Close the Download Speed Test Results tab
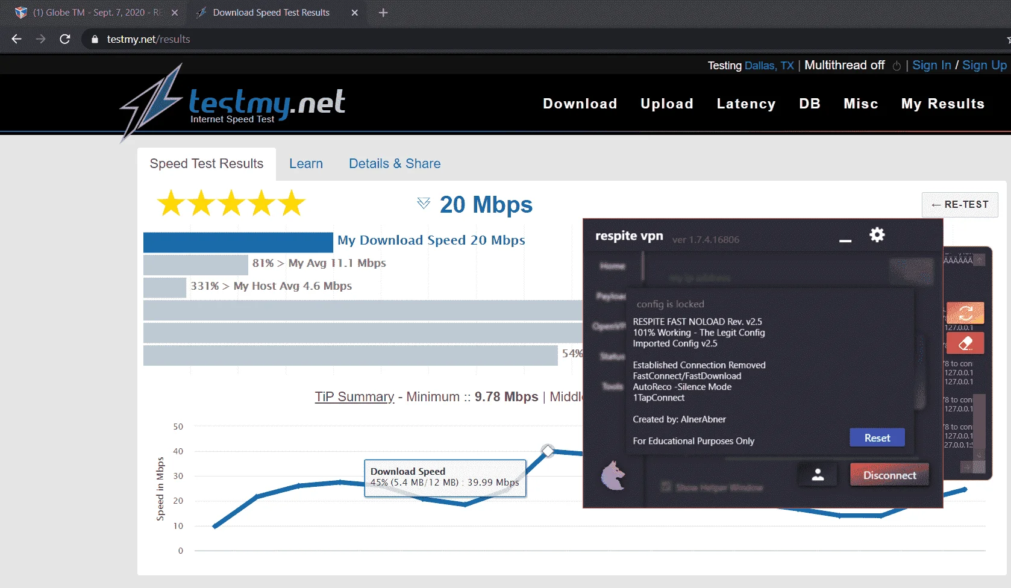This screenshot has height=588, width=1011. 355,13
